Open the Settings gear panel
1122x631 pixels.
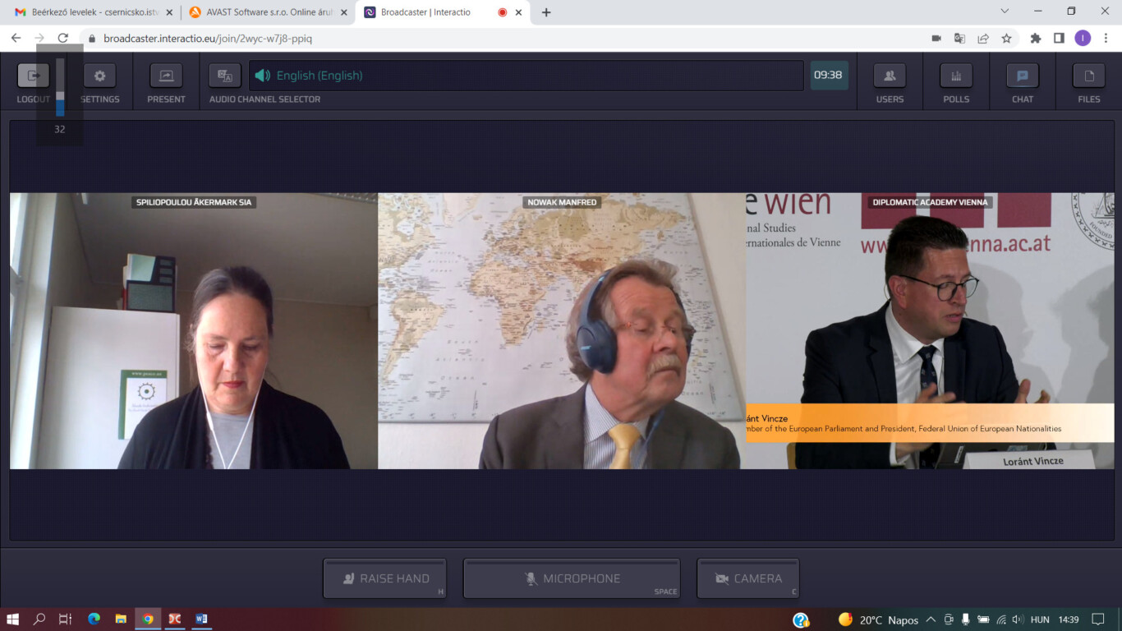tap(99, 76)
